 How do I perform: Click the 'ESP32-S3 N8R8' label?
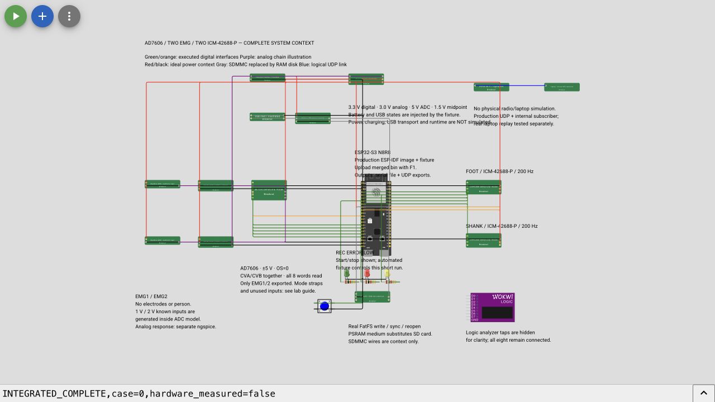373,152
